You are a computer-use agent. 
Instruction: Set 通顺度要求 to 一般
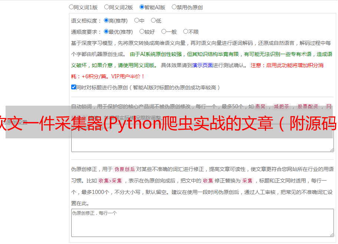(x=164, y=32)
